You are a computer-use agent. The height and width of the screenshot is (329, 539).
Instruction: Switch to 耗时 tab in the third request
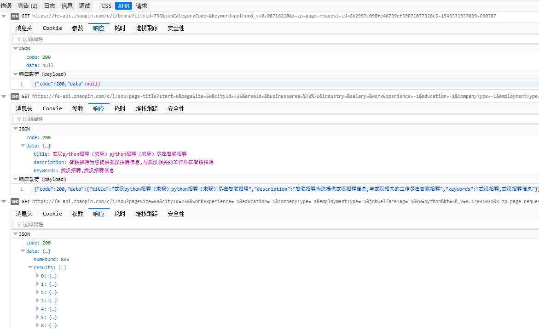click(120, 214)
